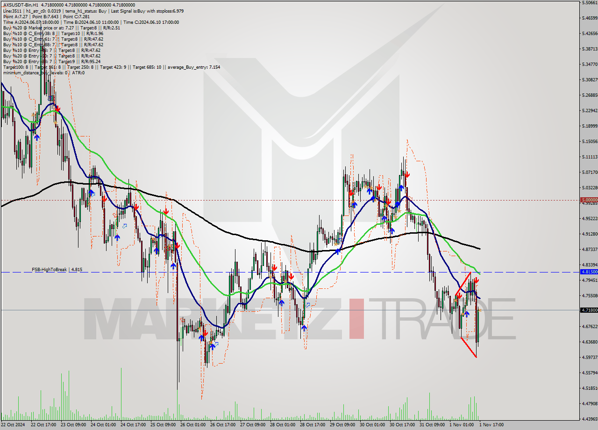Click the '26 Oct 17:00' time axis label
The width and height of the screenshot is (598, 430).
click(223, 425)
